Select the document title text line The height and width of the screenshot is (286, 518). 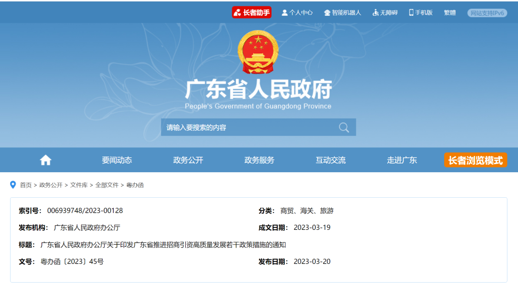(x=163, y=245)
